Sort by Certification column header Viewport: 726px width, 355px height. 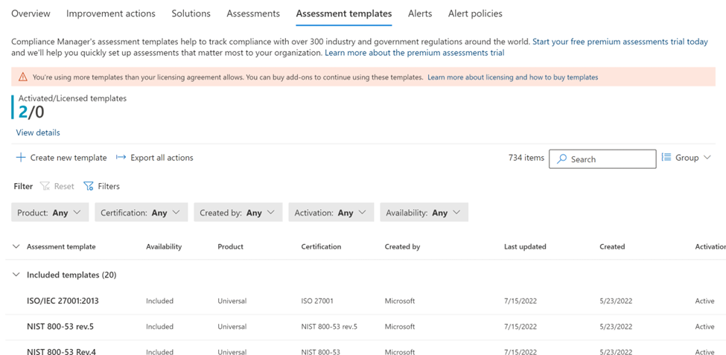(321, 246)
